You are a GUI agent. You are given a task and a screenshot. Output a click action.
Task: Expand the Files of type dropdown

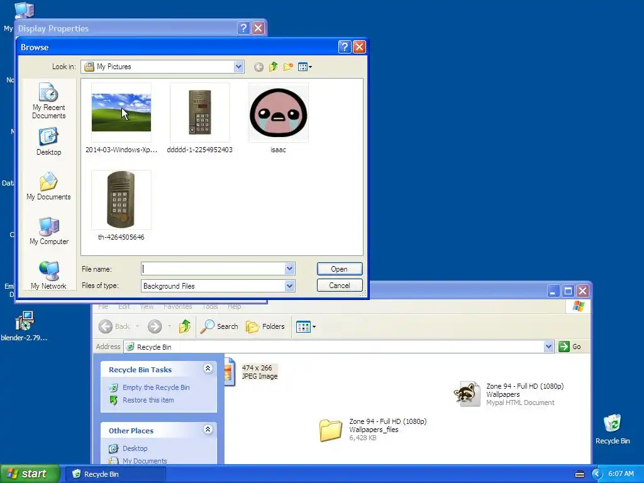(289, 286)
